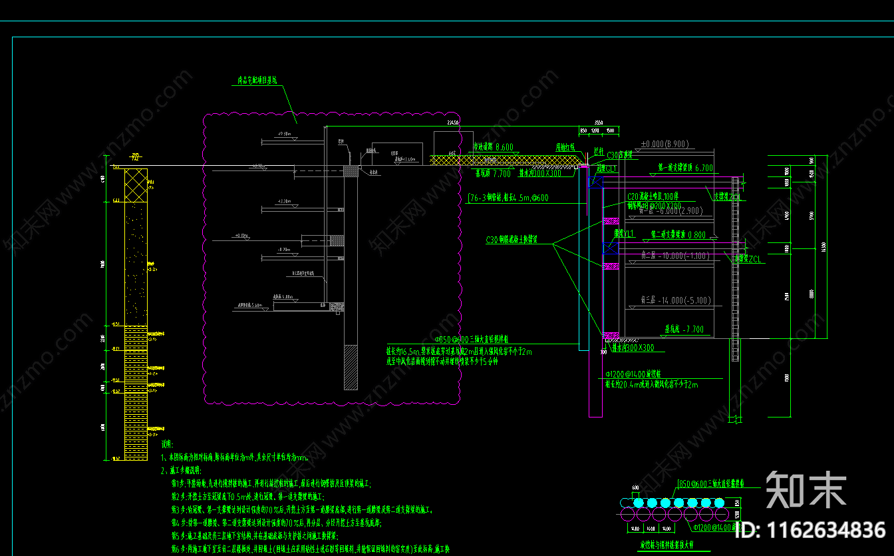This screenshot has width=894, height=556.
Task: Select the '第1步' construction step line
Action: click(271, 483)
